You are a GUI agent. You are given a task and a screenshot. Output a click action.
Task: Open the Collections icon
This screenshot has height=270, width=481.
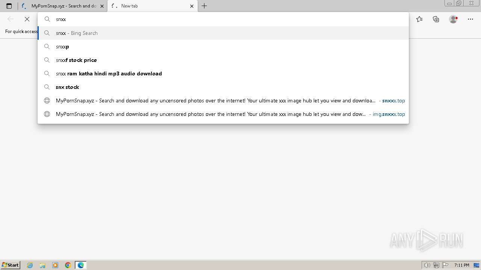point(436,19)
